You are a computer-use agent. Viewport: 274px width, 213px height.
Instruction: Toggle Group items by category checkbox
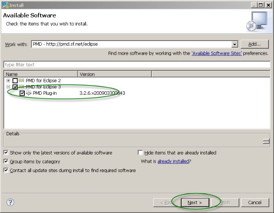point(6,161)
